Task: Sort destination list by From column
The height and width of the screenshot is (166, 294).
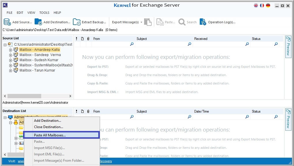Action: [97, 111]
